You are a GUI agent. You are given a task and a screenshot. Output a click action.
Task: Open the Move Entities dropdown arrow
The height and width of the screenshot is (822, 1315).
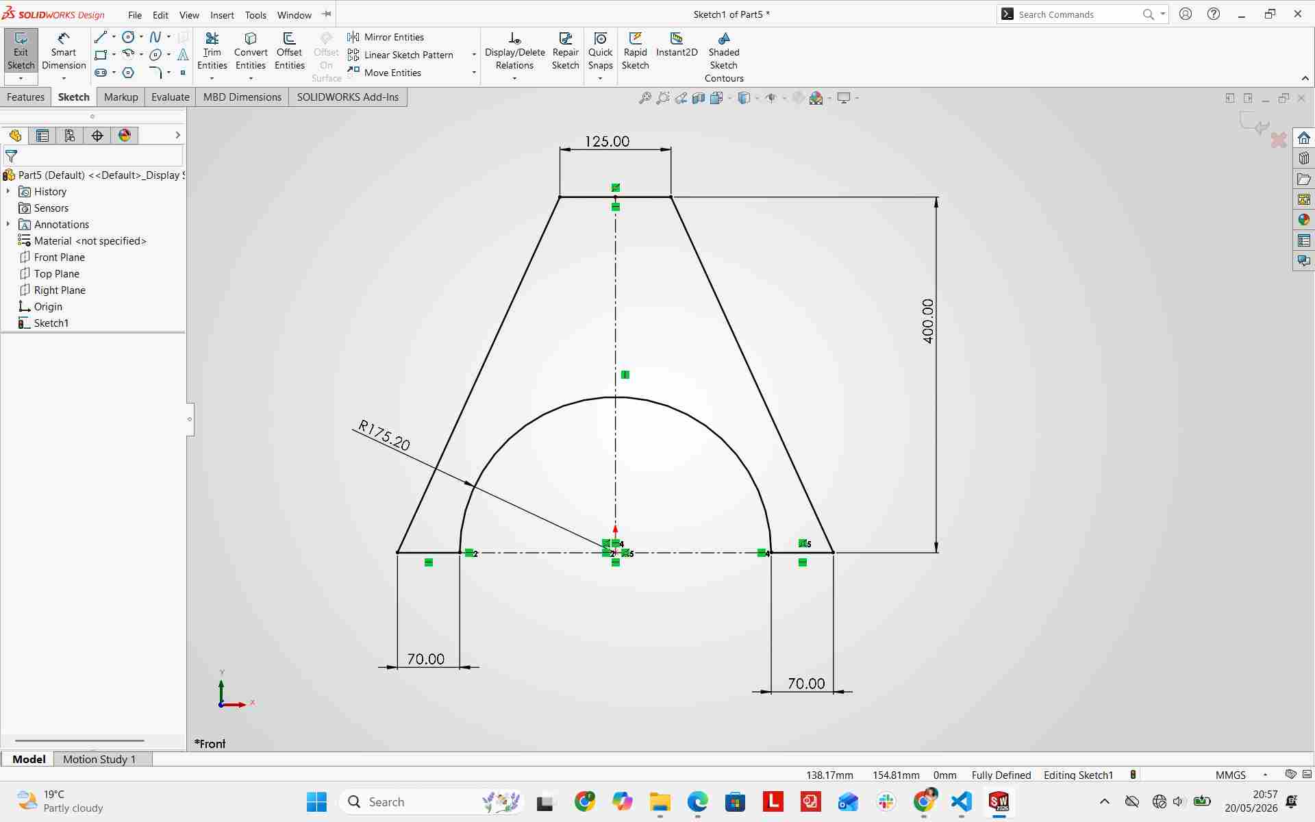pyautogui.click(x=474, y=73)
